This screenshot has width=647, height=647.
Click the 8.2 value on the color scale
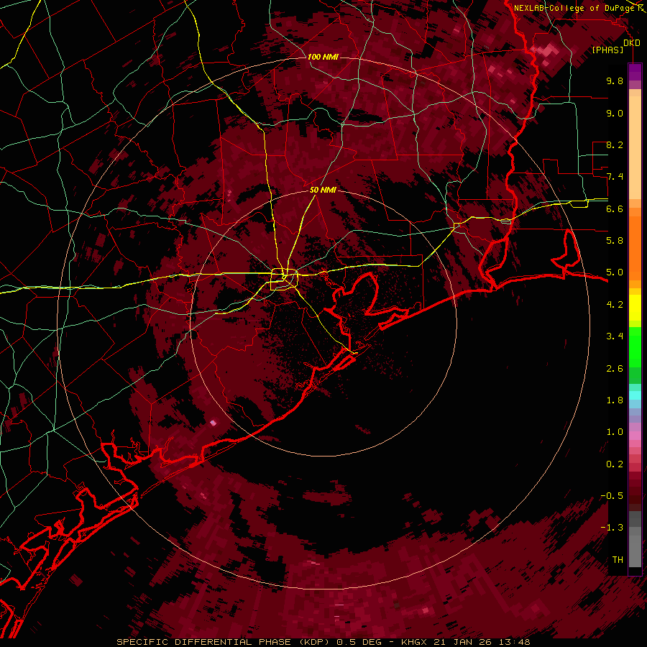tap(615, 144)
